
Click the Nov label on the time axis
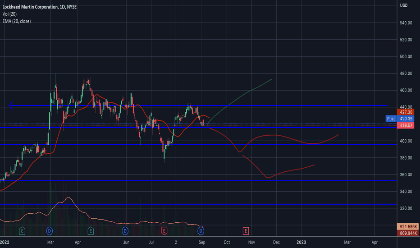251,242
